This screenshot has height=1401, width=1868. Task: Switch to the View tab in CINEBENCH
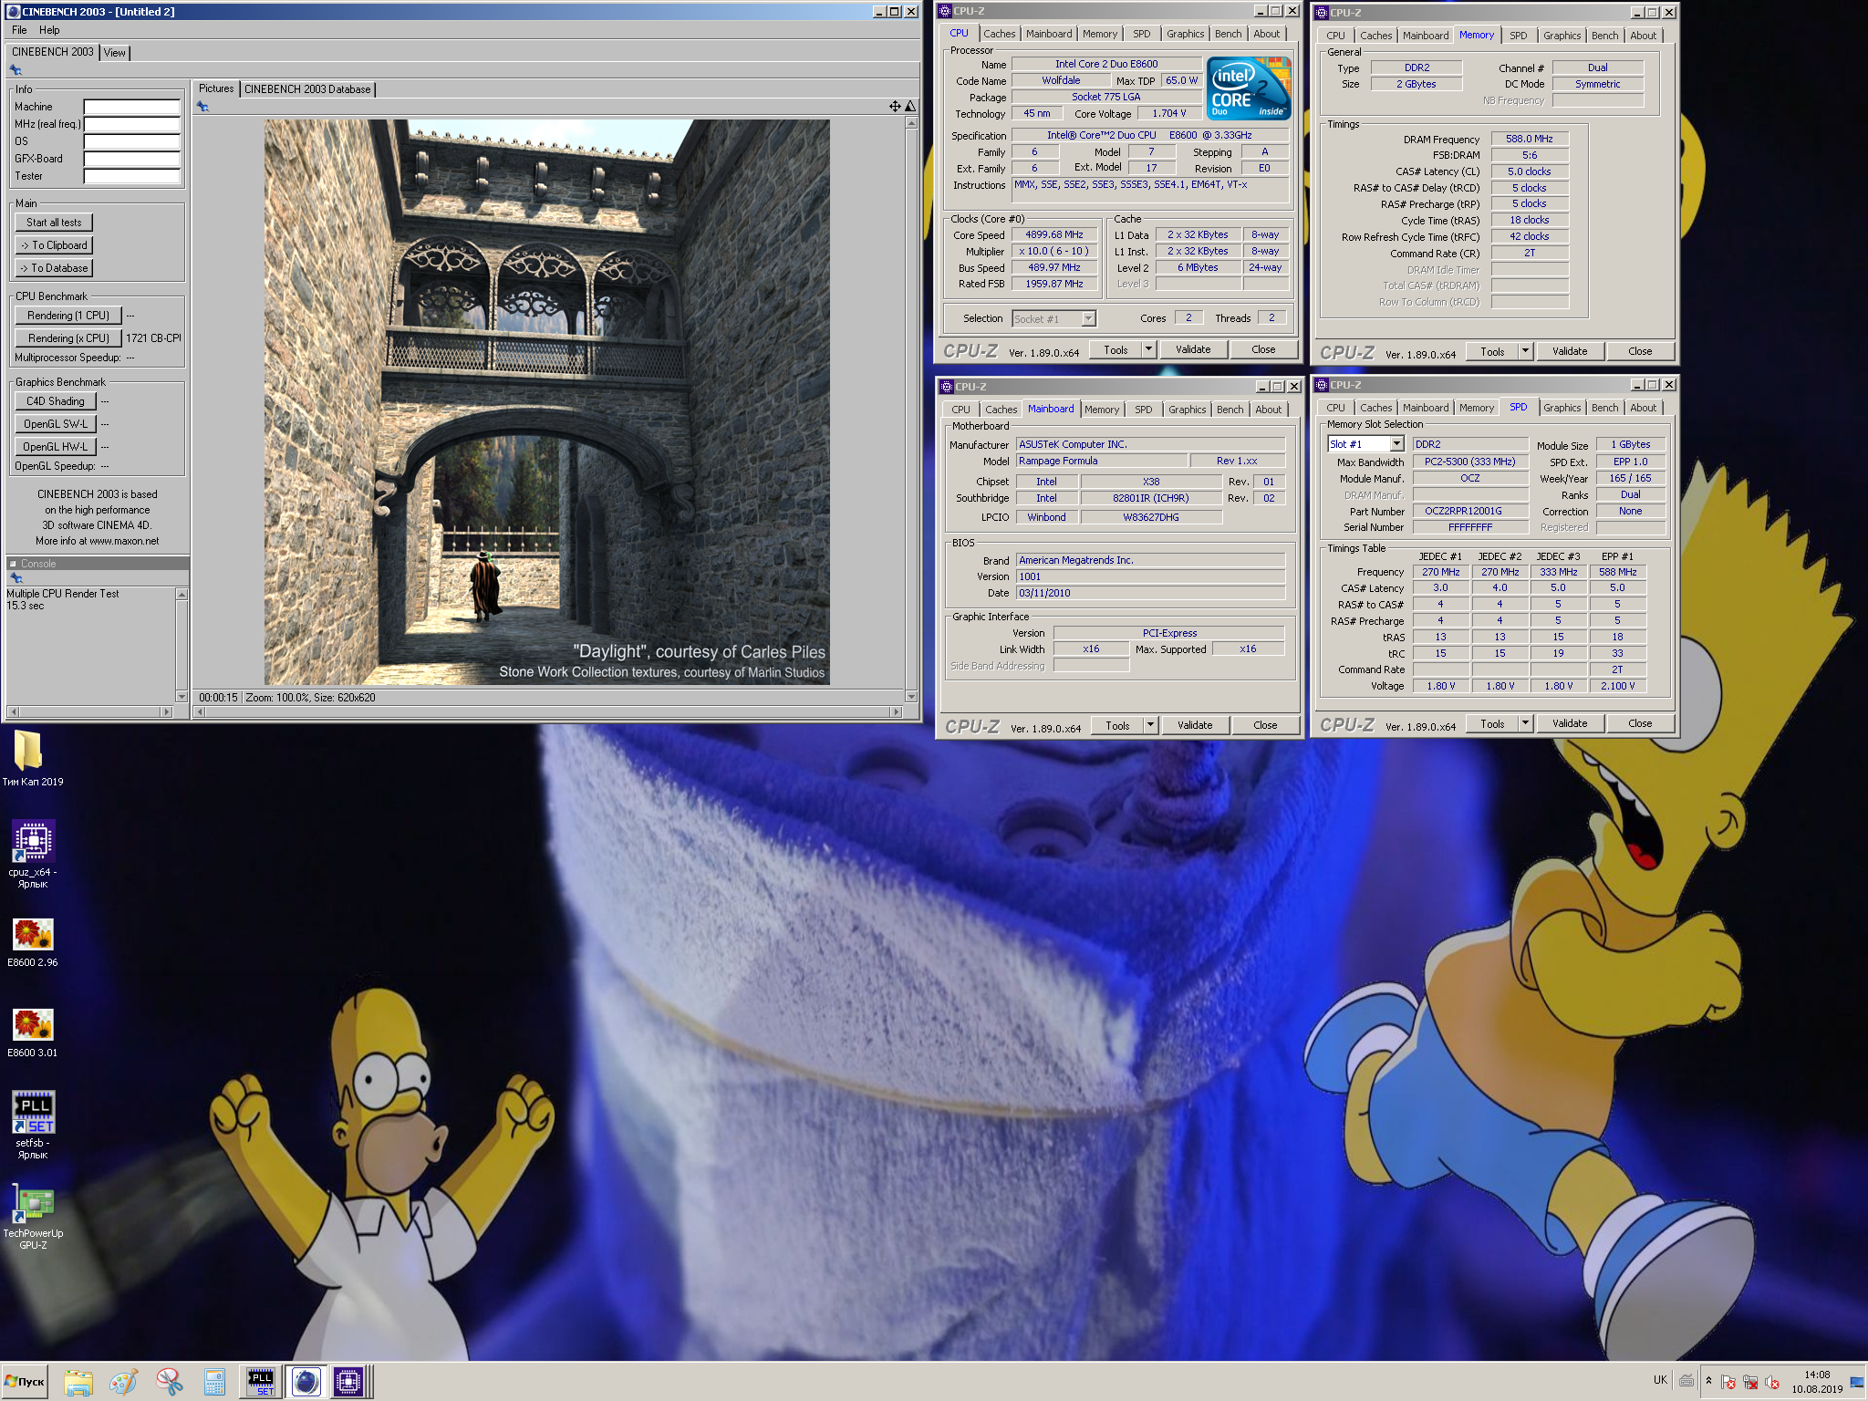[x=115, y=53]
